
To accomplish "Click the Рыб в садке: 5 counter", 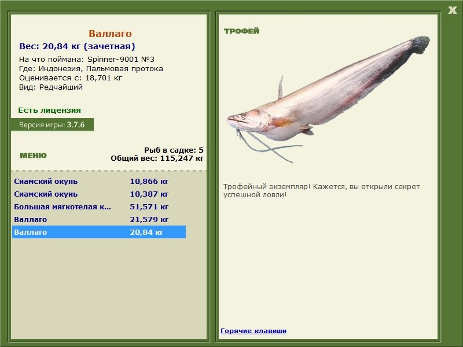I will point(174,150).
